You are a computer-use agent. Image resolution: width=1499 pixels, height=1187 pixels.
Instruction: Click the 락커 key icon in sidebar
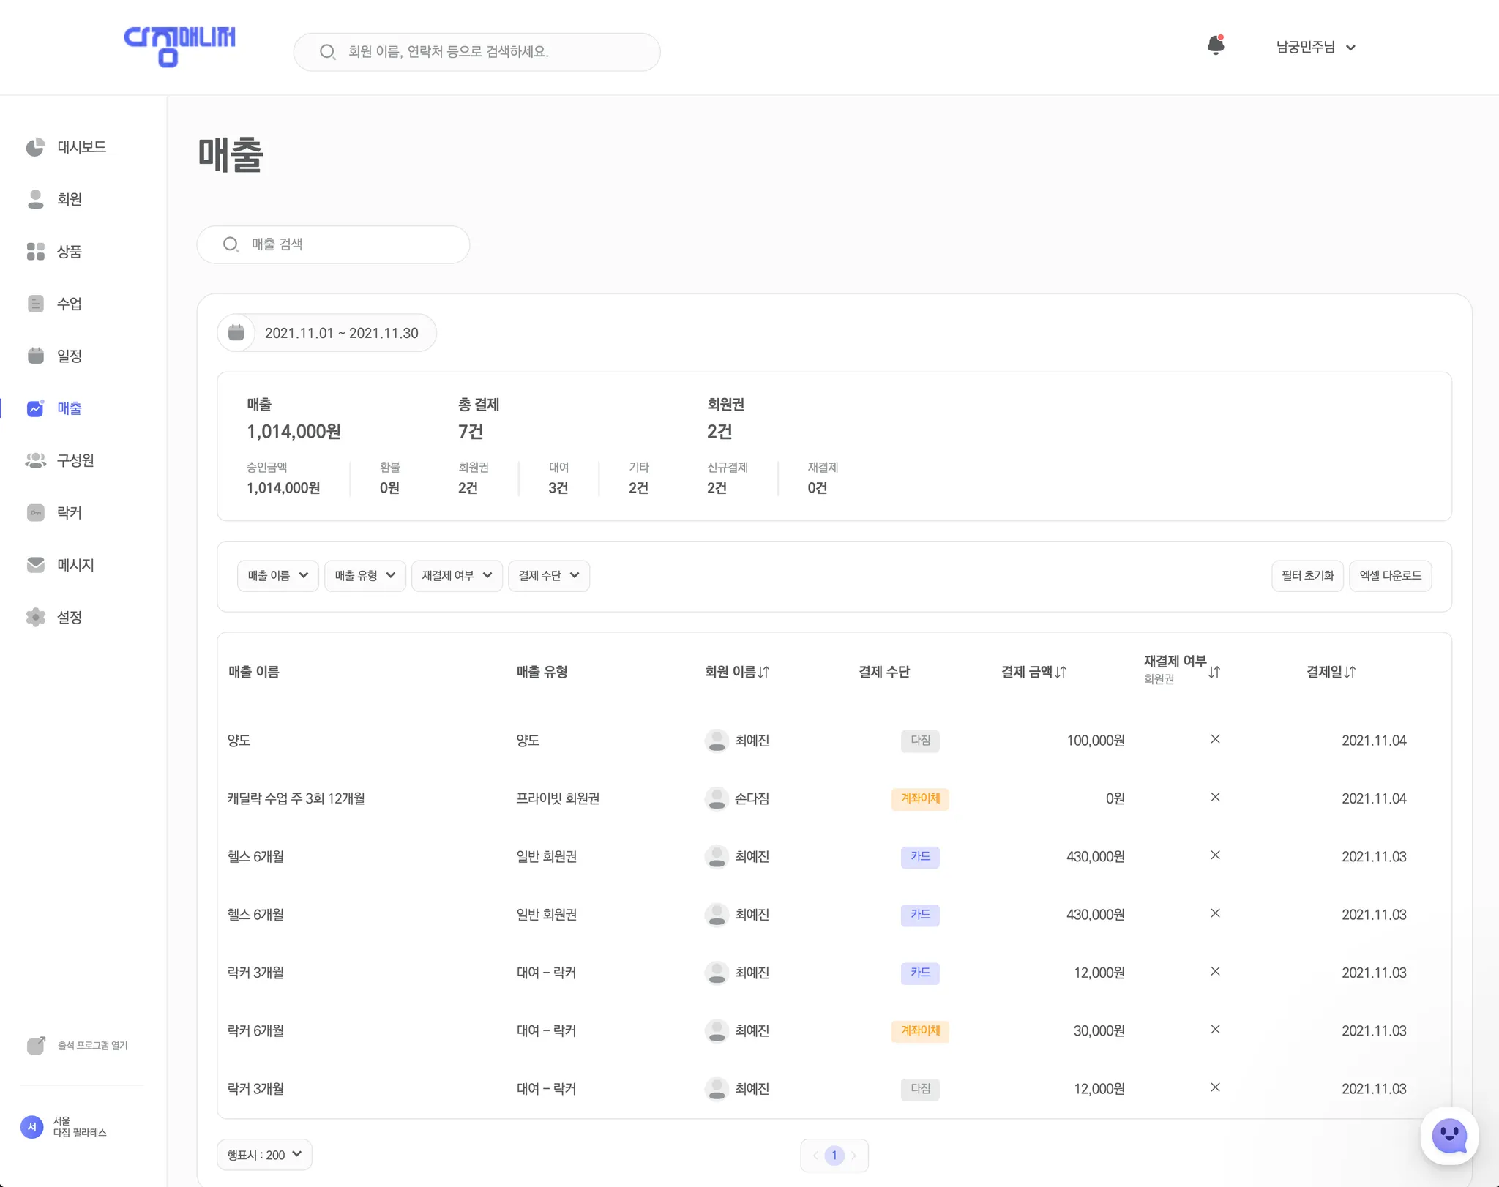(35, 513)
